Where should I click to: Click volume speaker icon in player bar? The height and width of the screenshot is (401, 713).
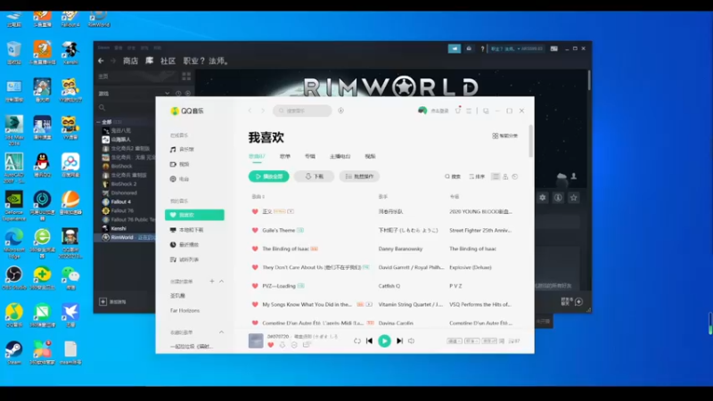(x=411, y=341)
